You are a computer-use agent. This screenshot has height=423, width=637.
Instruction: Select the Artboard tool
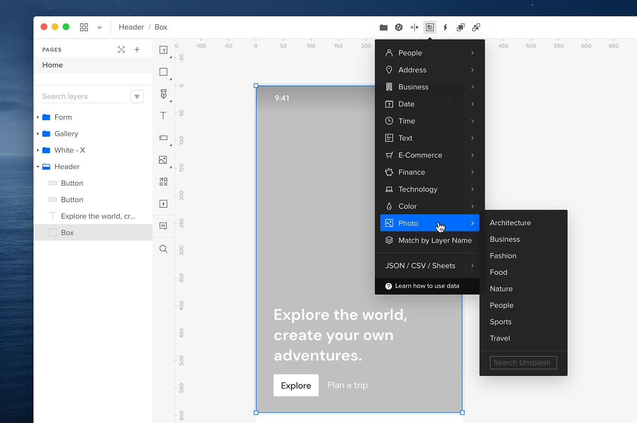[163, 50]
